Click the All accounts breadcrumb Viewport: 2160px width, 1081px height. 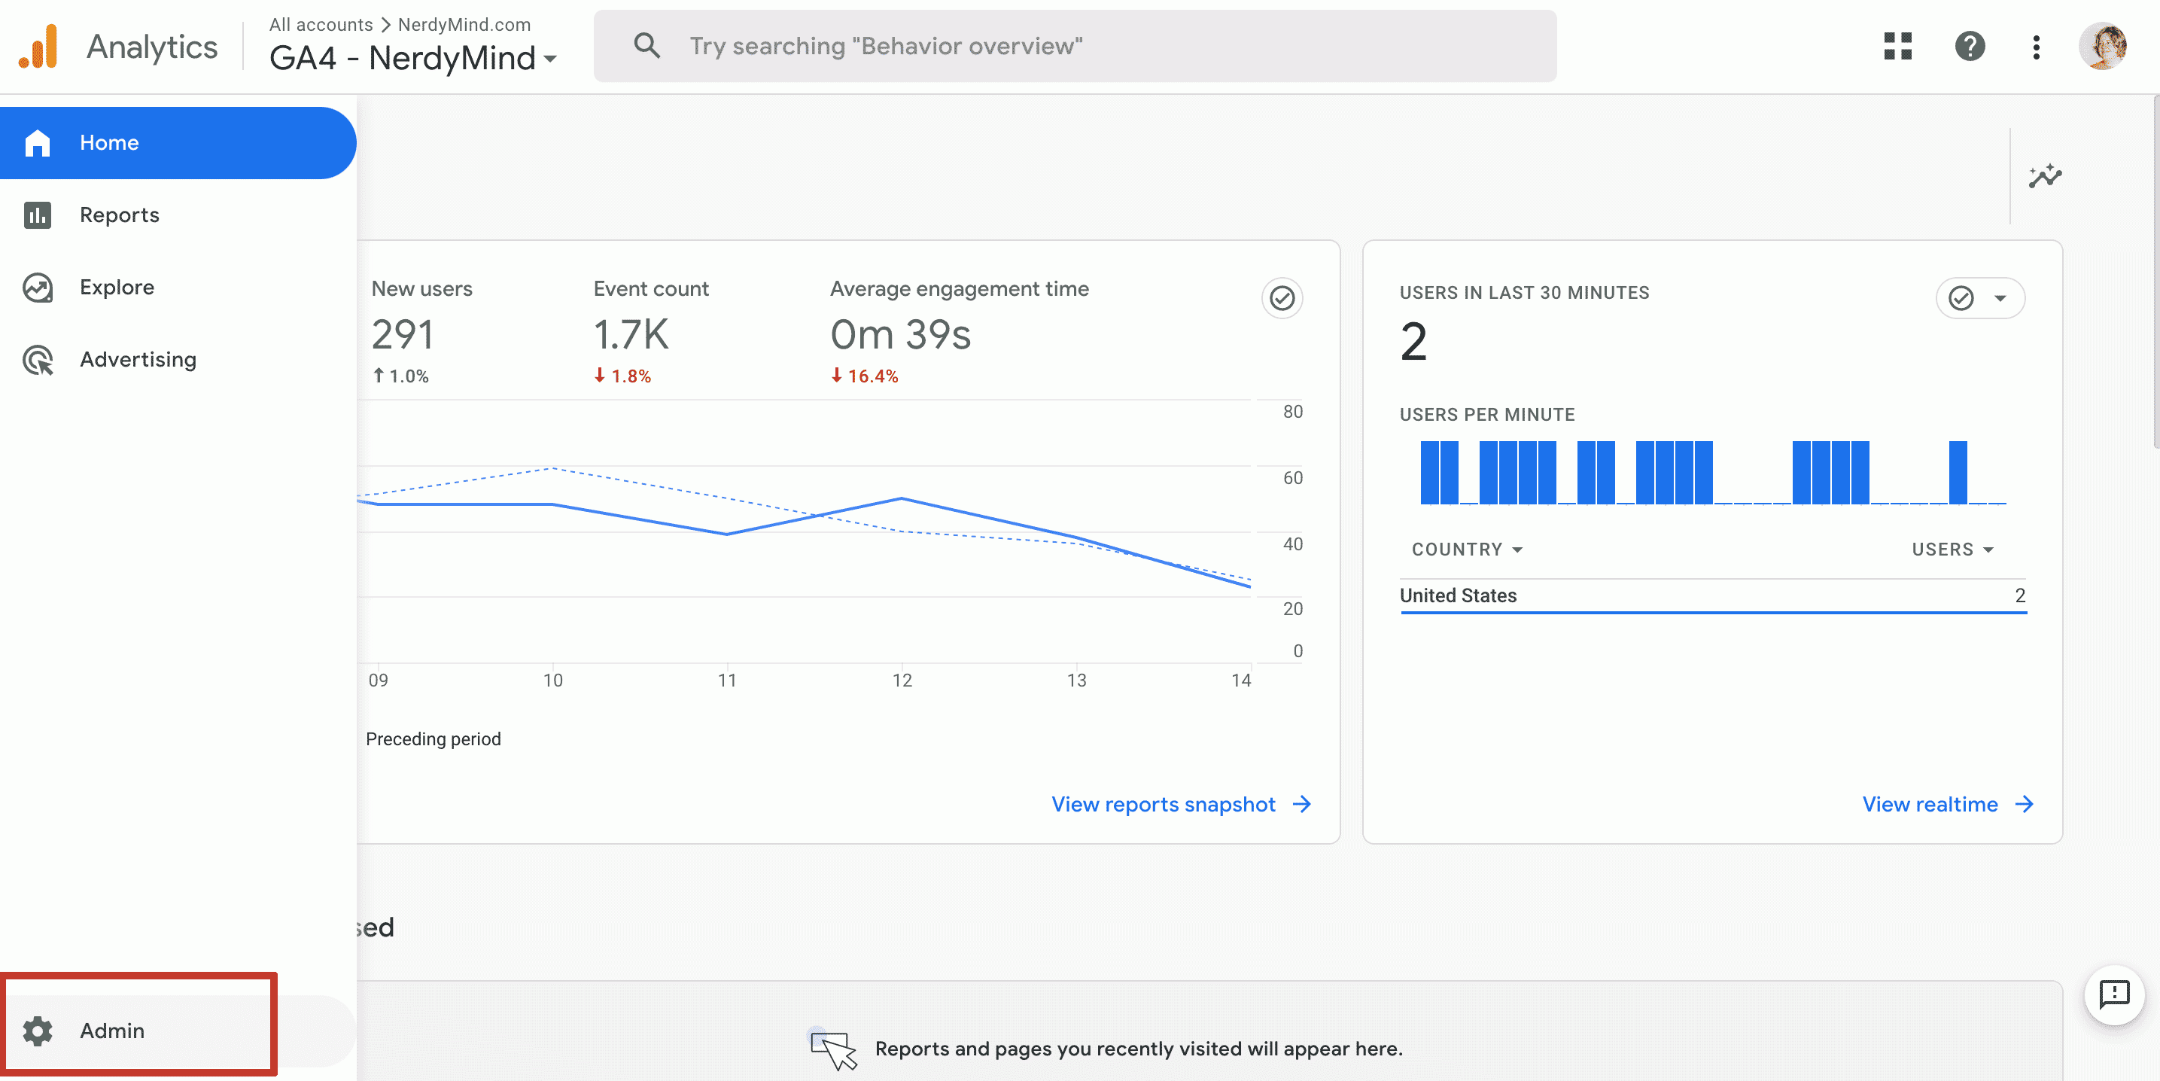click(x=321, y=24)
